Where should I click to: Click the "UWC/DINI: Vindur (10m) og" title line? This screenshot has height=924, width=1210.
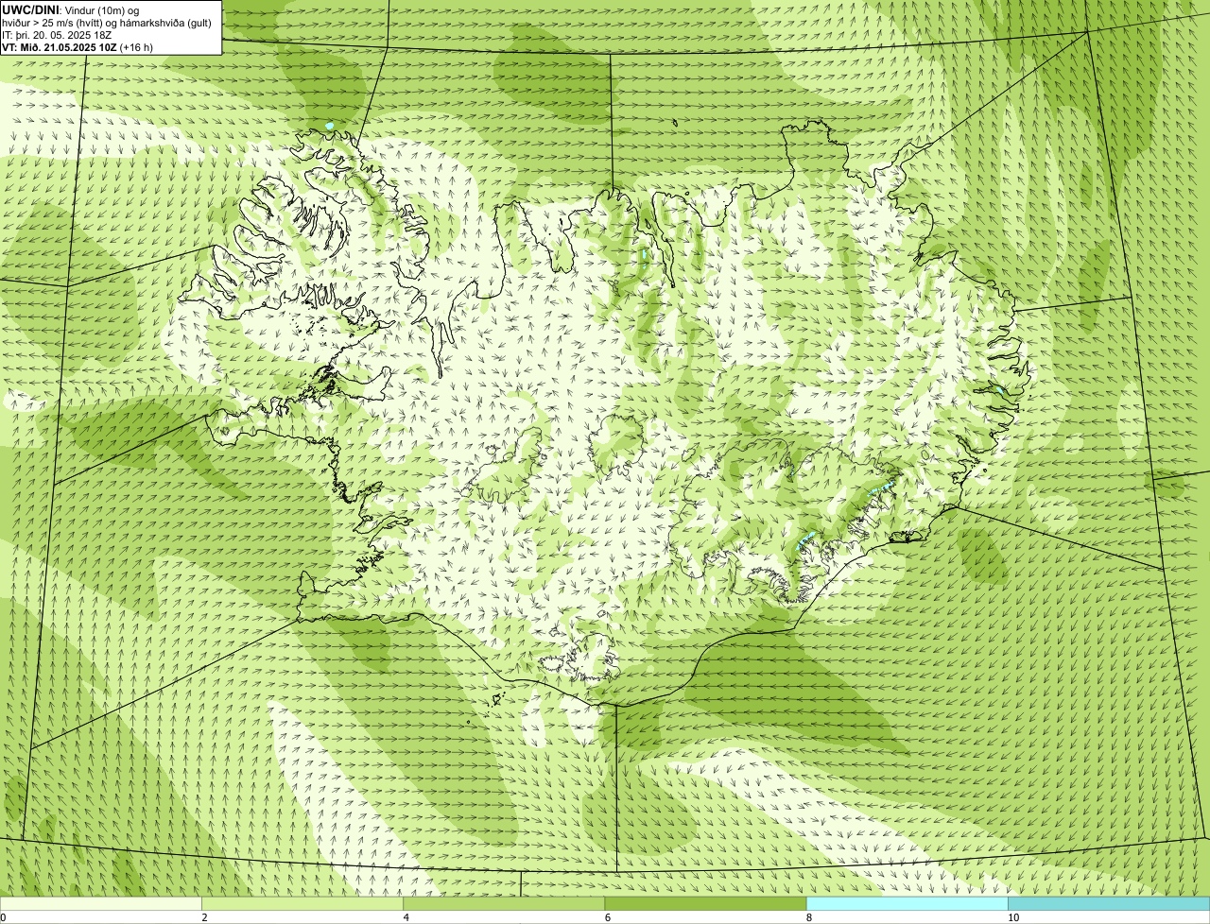click(71, 9)
